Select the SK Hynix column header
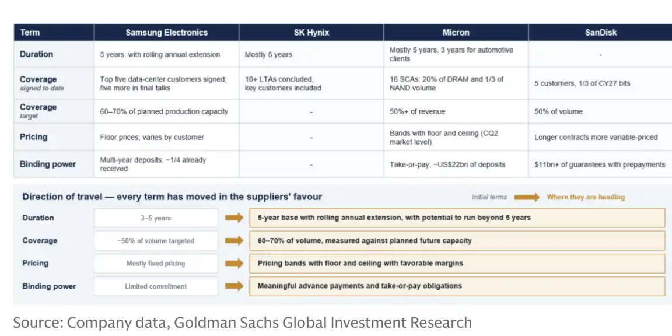 point(311,33)
